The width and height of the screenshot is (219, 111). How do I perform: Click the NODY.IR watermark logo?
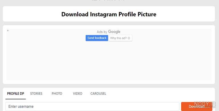205,104
